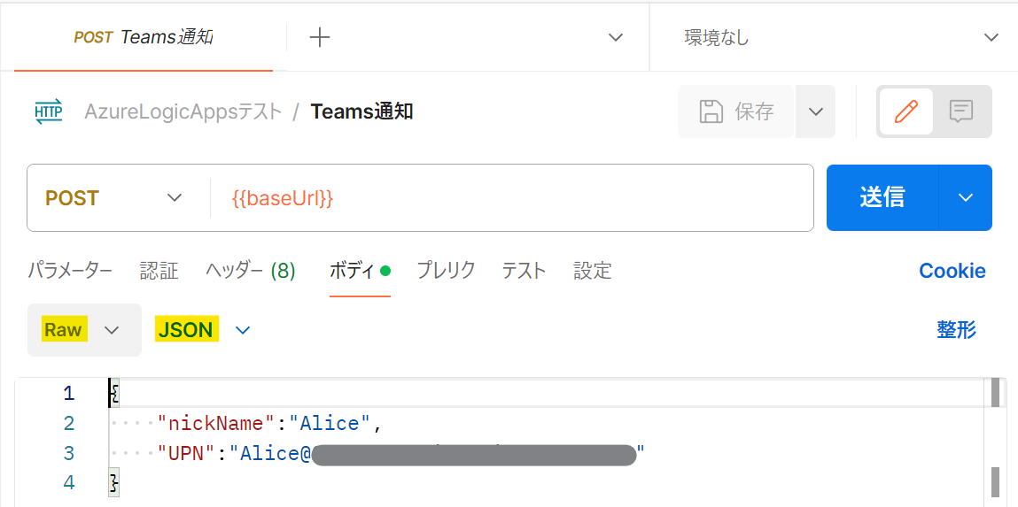
Task: Click the 整形 beautify link
Action: coord(956,330)
